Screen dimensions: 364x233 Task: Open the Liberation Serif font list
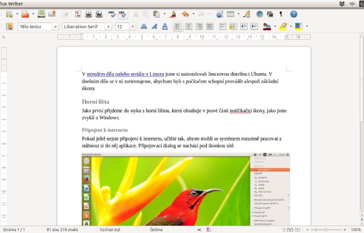click(x=108, y=27)
